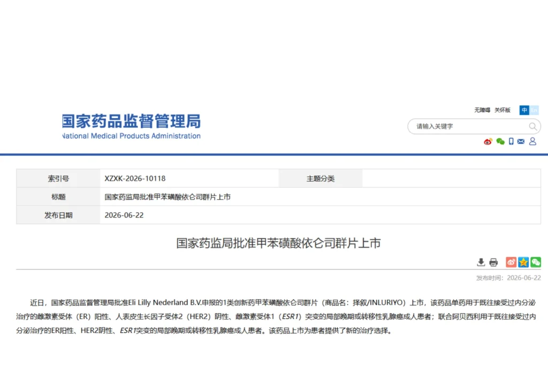Viewport: 548px width, 387px height.
Task: Click the article headline 国家药监局批准甲苯磺酸依仑司群片上市
Action: (278, 243)
